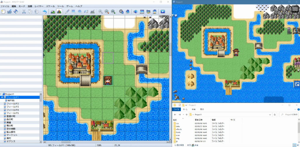The width and height of the screenshot is (300, 147).
Task: Select the Pencil drawing tool
Action: pos(67,12)
